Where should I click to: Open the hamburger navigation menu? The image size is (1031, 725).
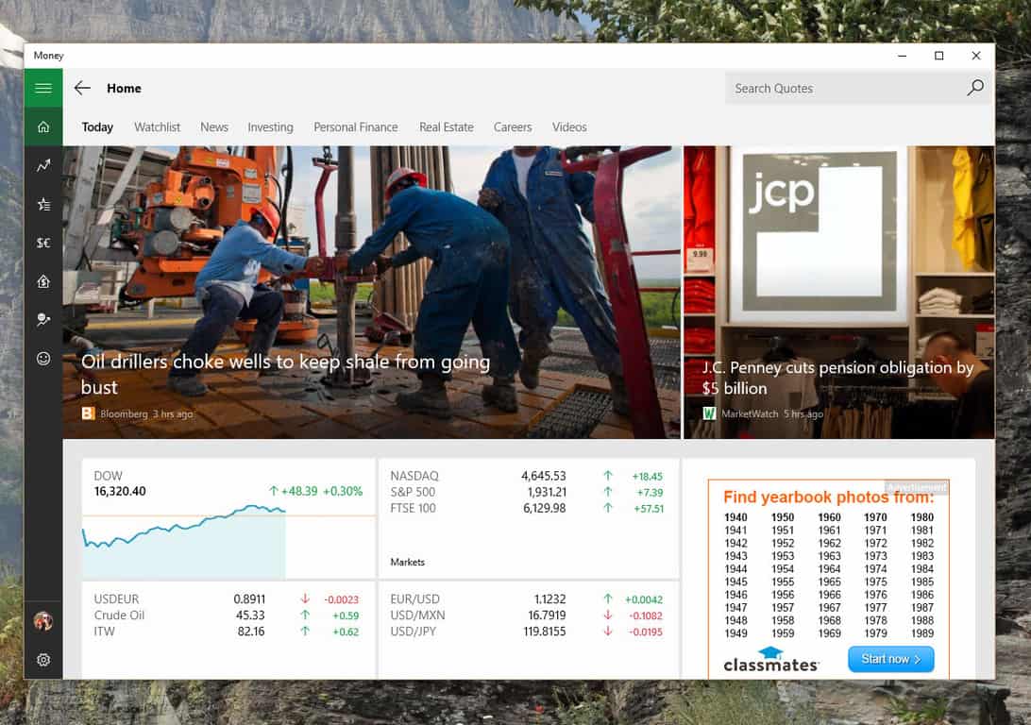[x=43, y=88]
